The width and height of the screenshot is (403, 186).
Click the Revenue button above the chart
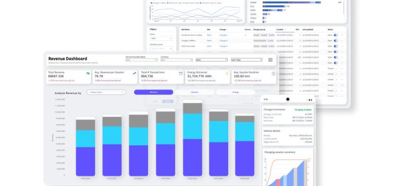tap(153, 92)
